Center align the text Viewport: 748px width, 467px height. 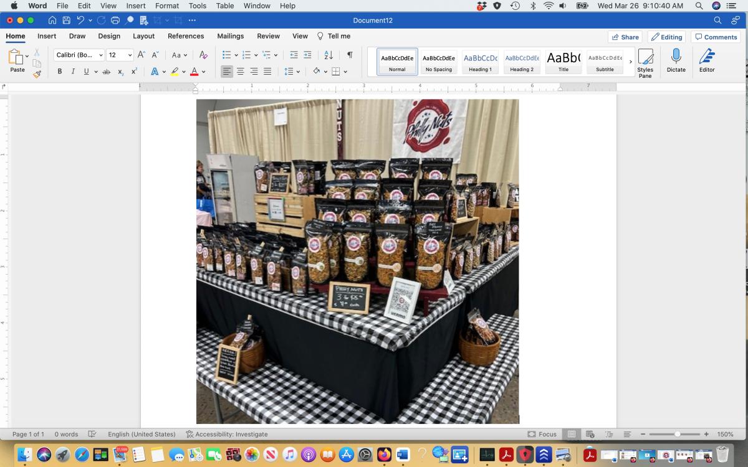click(241, 72)
